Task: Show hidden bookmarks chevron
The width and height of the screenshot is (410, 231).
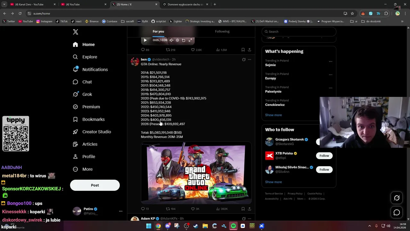Action: [x=402, y=21]
